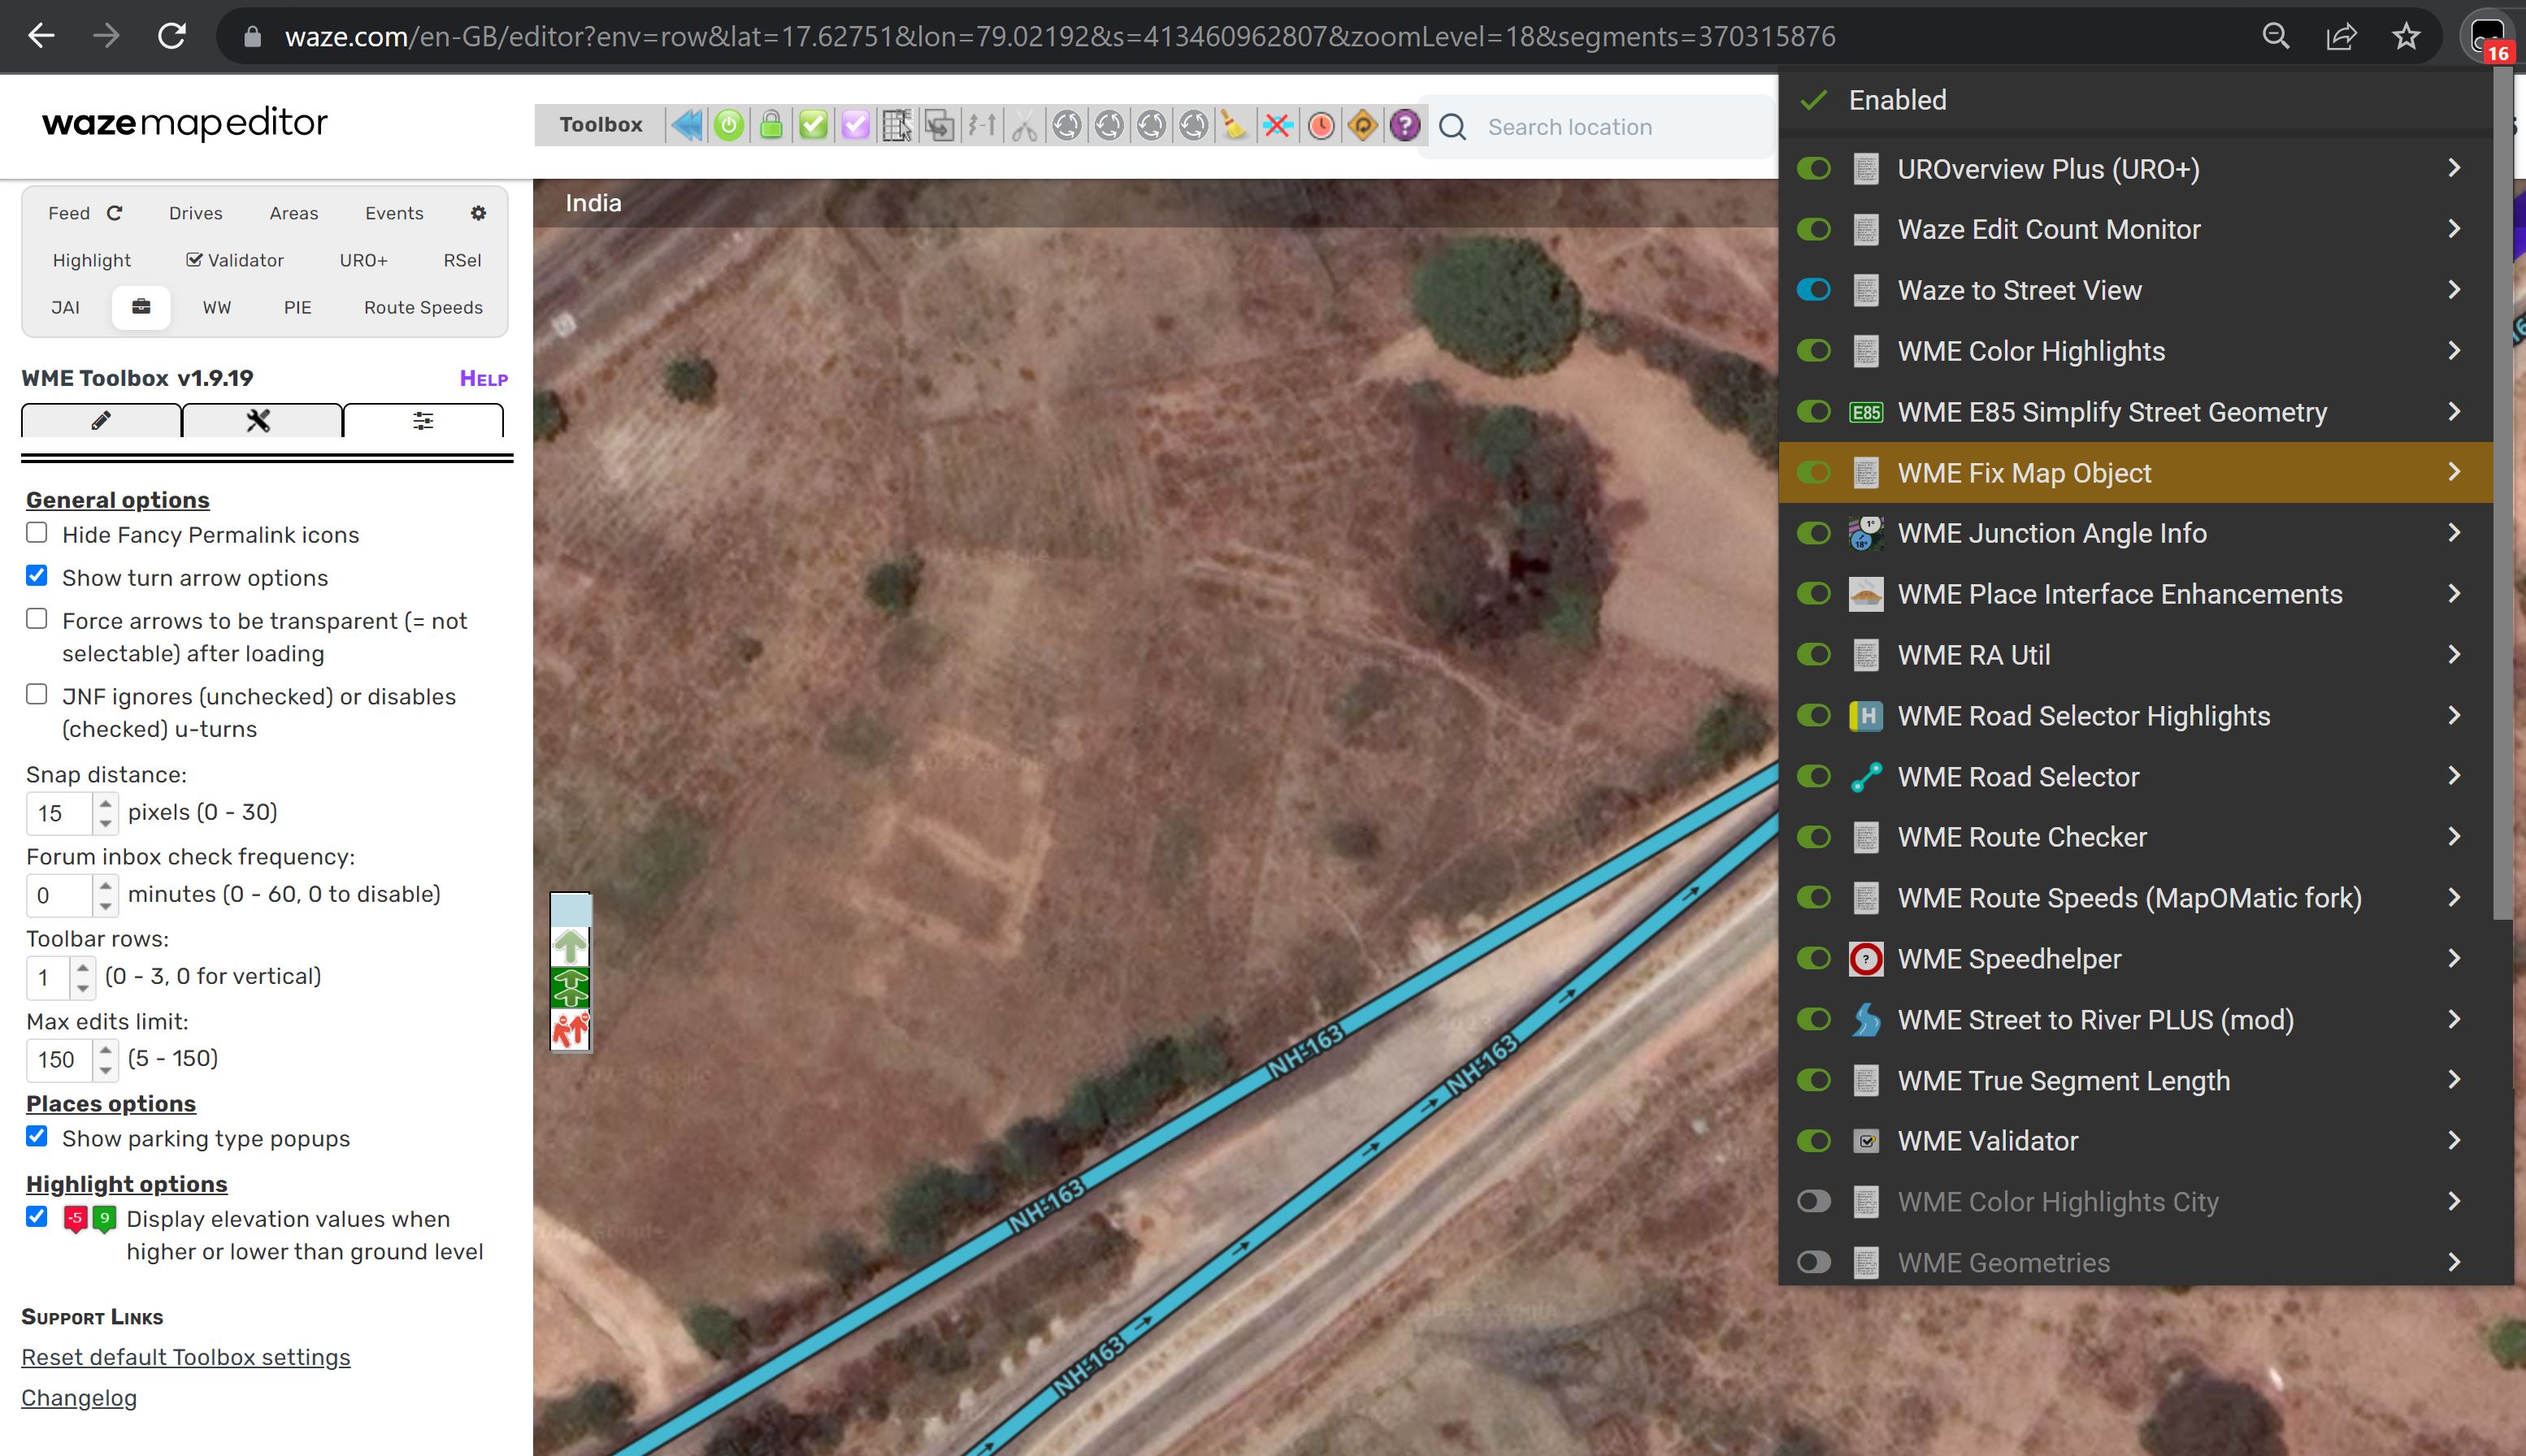Open the WME Toolbox Help link
2526x1456 pixels.
484,378
